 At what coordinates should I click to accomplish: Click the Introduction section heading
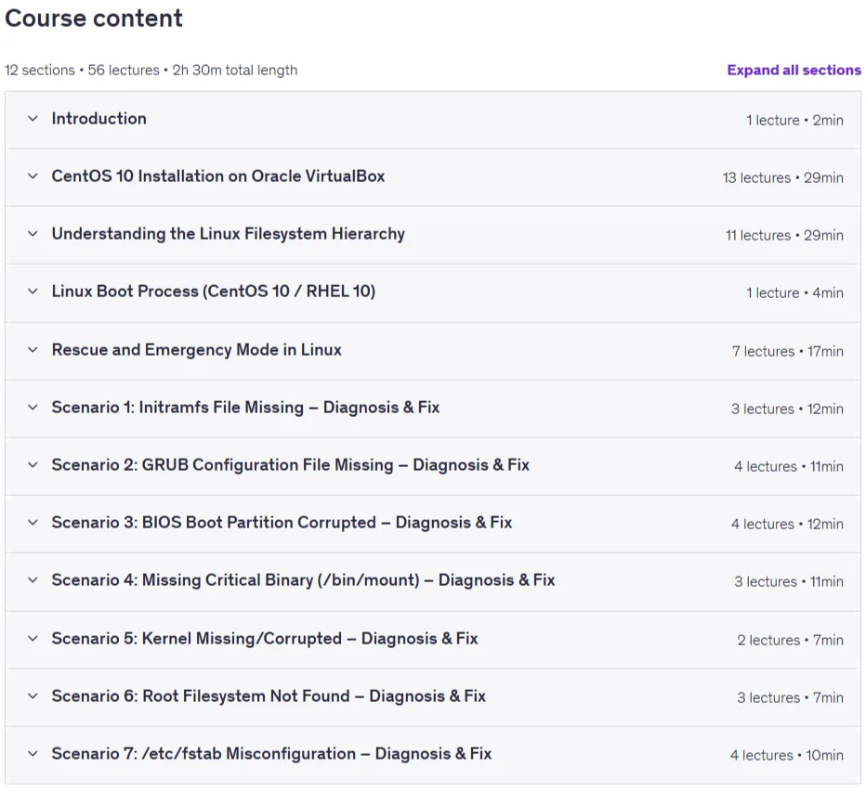click(98, 119)
